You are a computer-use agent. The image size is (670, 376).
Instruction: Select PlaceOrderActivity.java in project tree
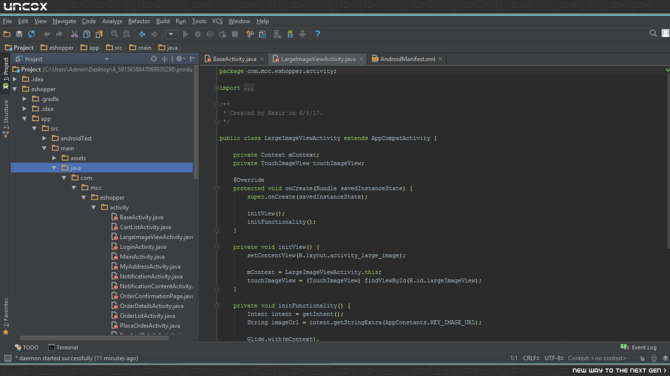tap(150, 326)
